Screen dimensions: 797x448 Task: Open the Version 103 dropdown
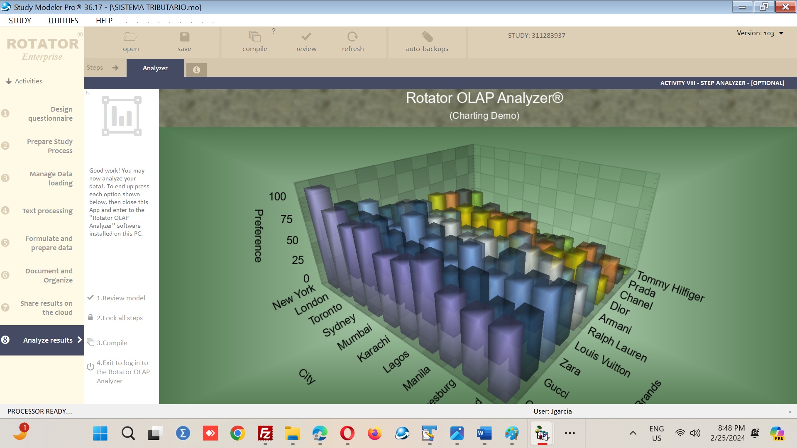pos(781,33)
